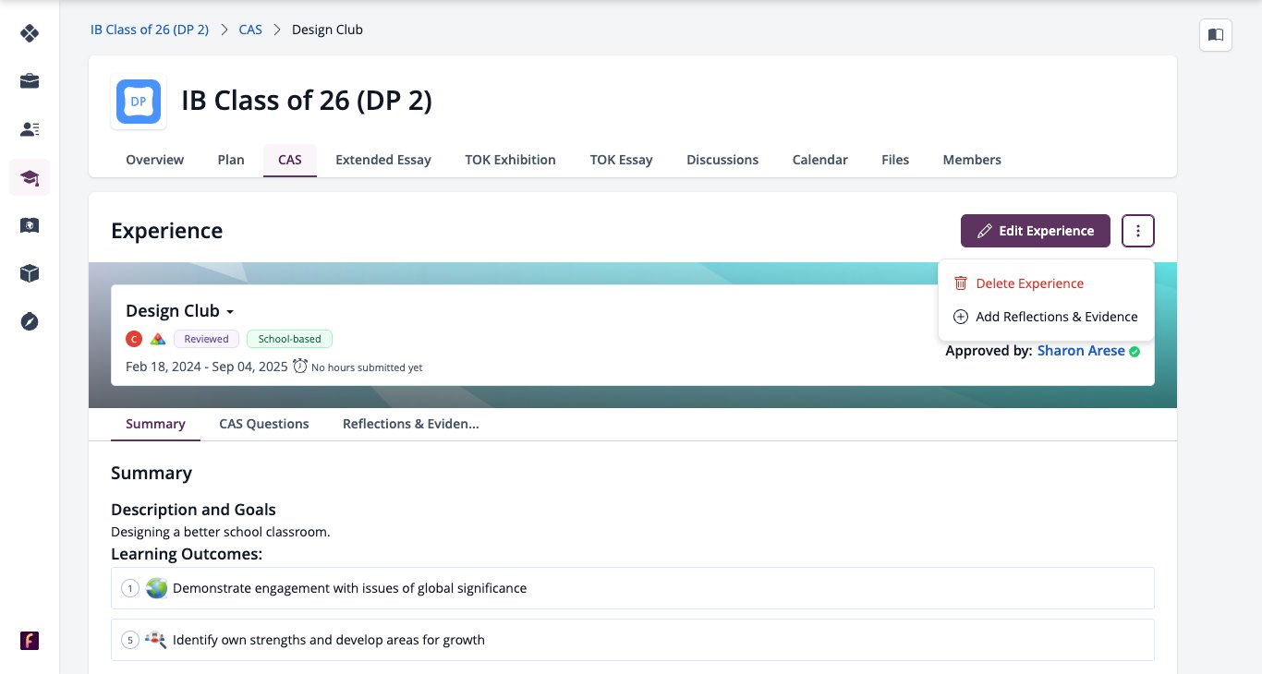The height and width of the screenshot is (674, 1262).
Task: Choose Add Reflections & Evidence option
Action: point(1046,317)
